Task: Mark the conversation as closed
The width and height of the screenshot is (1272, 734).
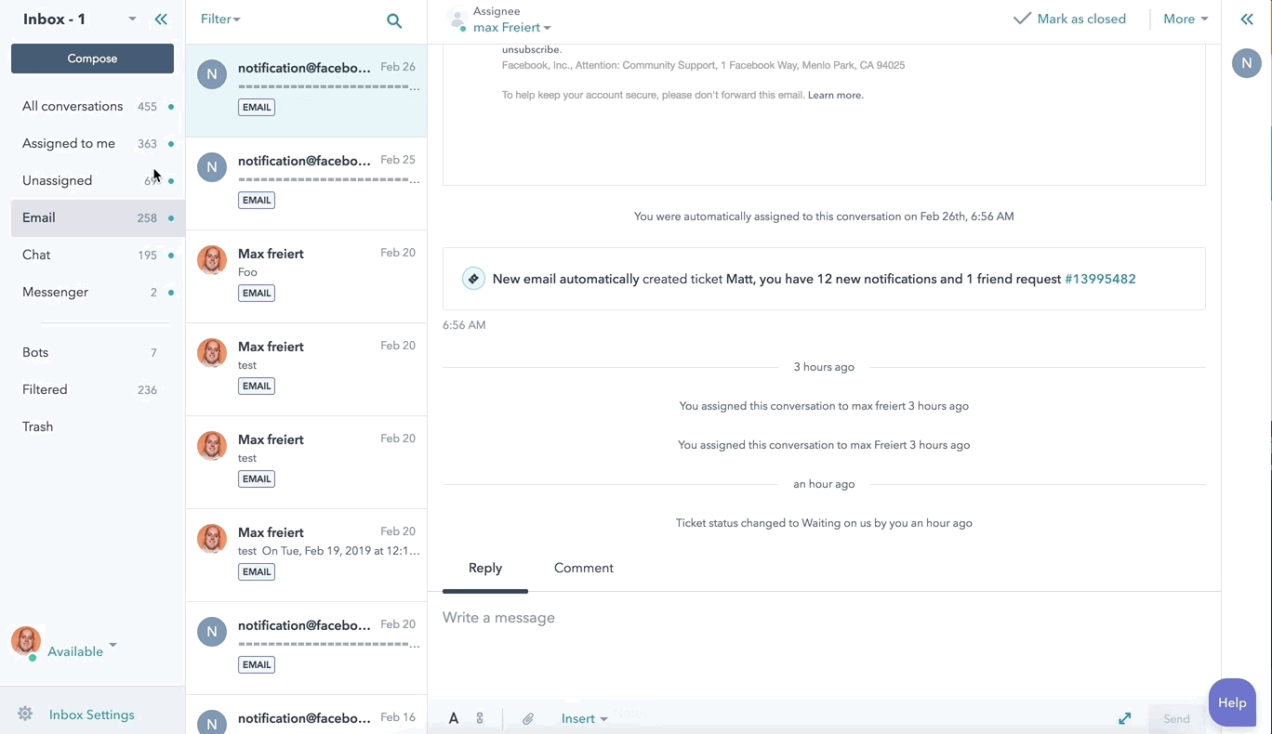Action: [x=1069, y=20]
